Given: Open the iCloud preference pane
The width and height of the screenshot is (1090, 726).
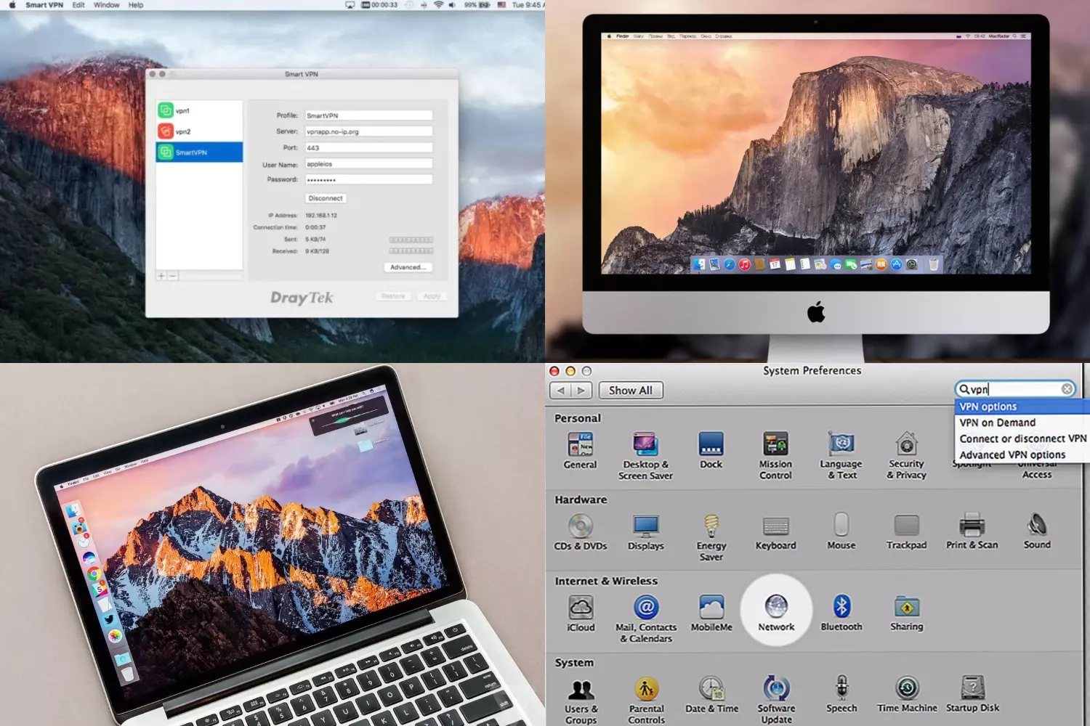Looking at the screenshot, I should click(x=581, y=608).
